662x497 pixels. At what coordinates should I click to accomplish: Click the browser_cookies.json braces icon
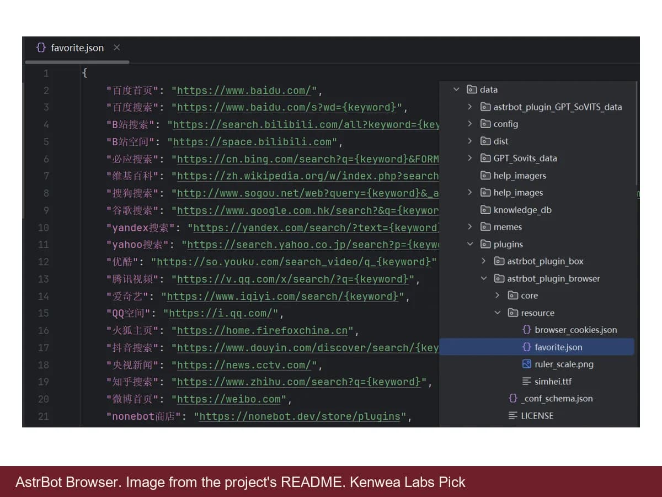coord(527,330)
